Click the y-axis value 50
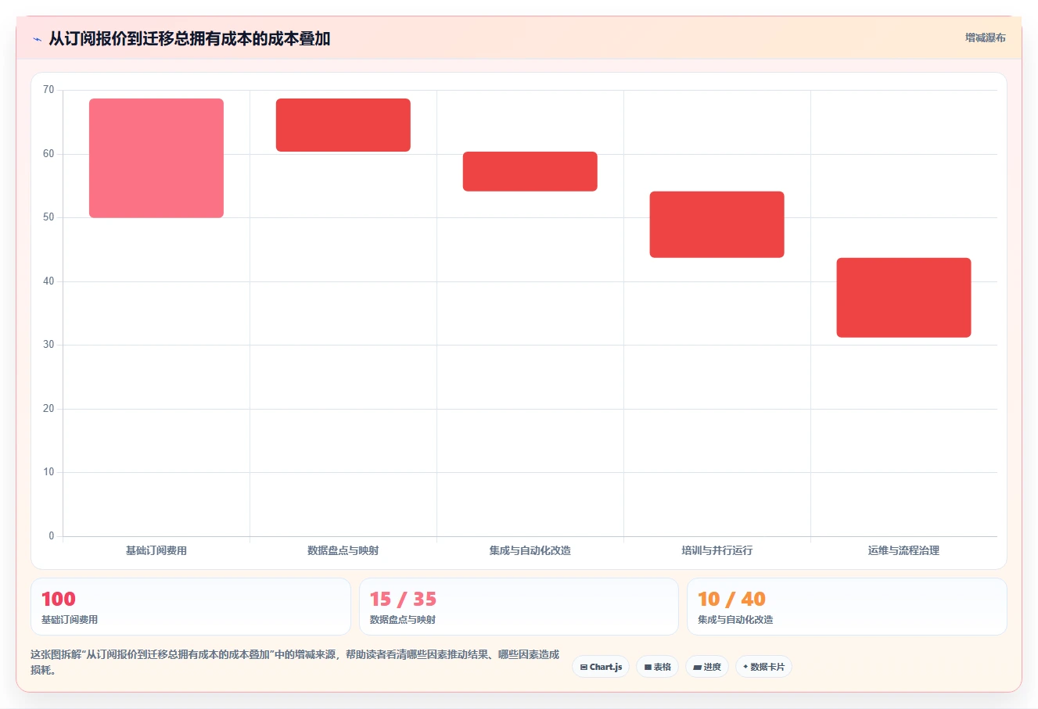 [x=48, y=217]
